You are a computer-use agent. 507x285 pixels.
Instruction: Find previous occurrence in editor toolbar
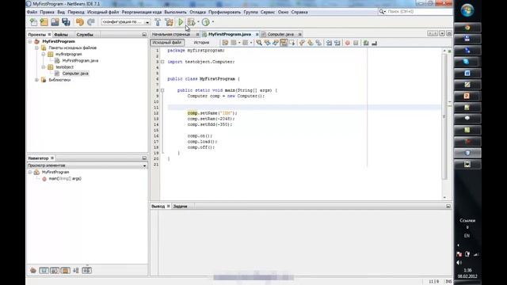(268, 43)
